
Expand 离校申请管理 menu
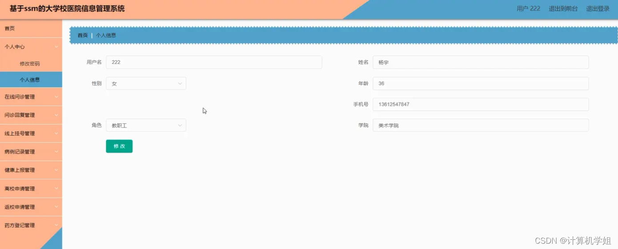(31, 189)
